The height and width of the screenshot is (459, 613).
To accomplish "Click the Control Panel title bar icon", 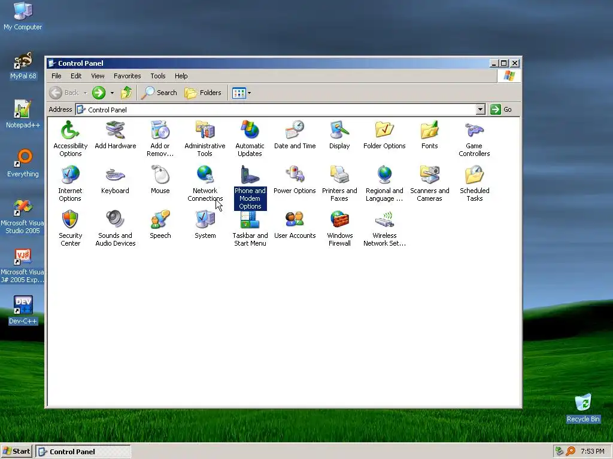I will pyautogui.click(x=51, y=63).
